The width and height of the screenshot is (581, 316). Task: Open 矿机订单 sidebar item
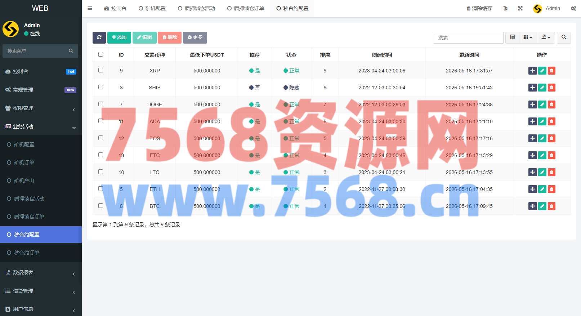[x=41, y=163]
